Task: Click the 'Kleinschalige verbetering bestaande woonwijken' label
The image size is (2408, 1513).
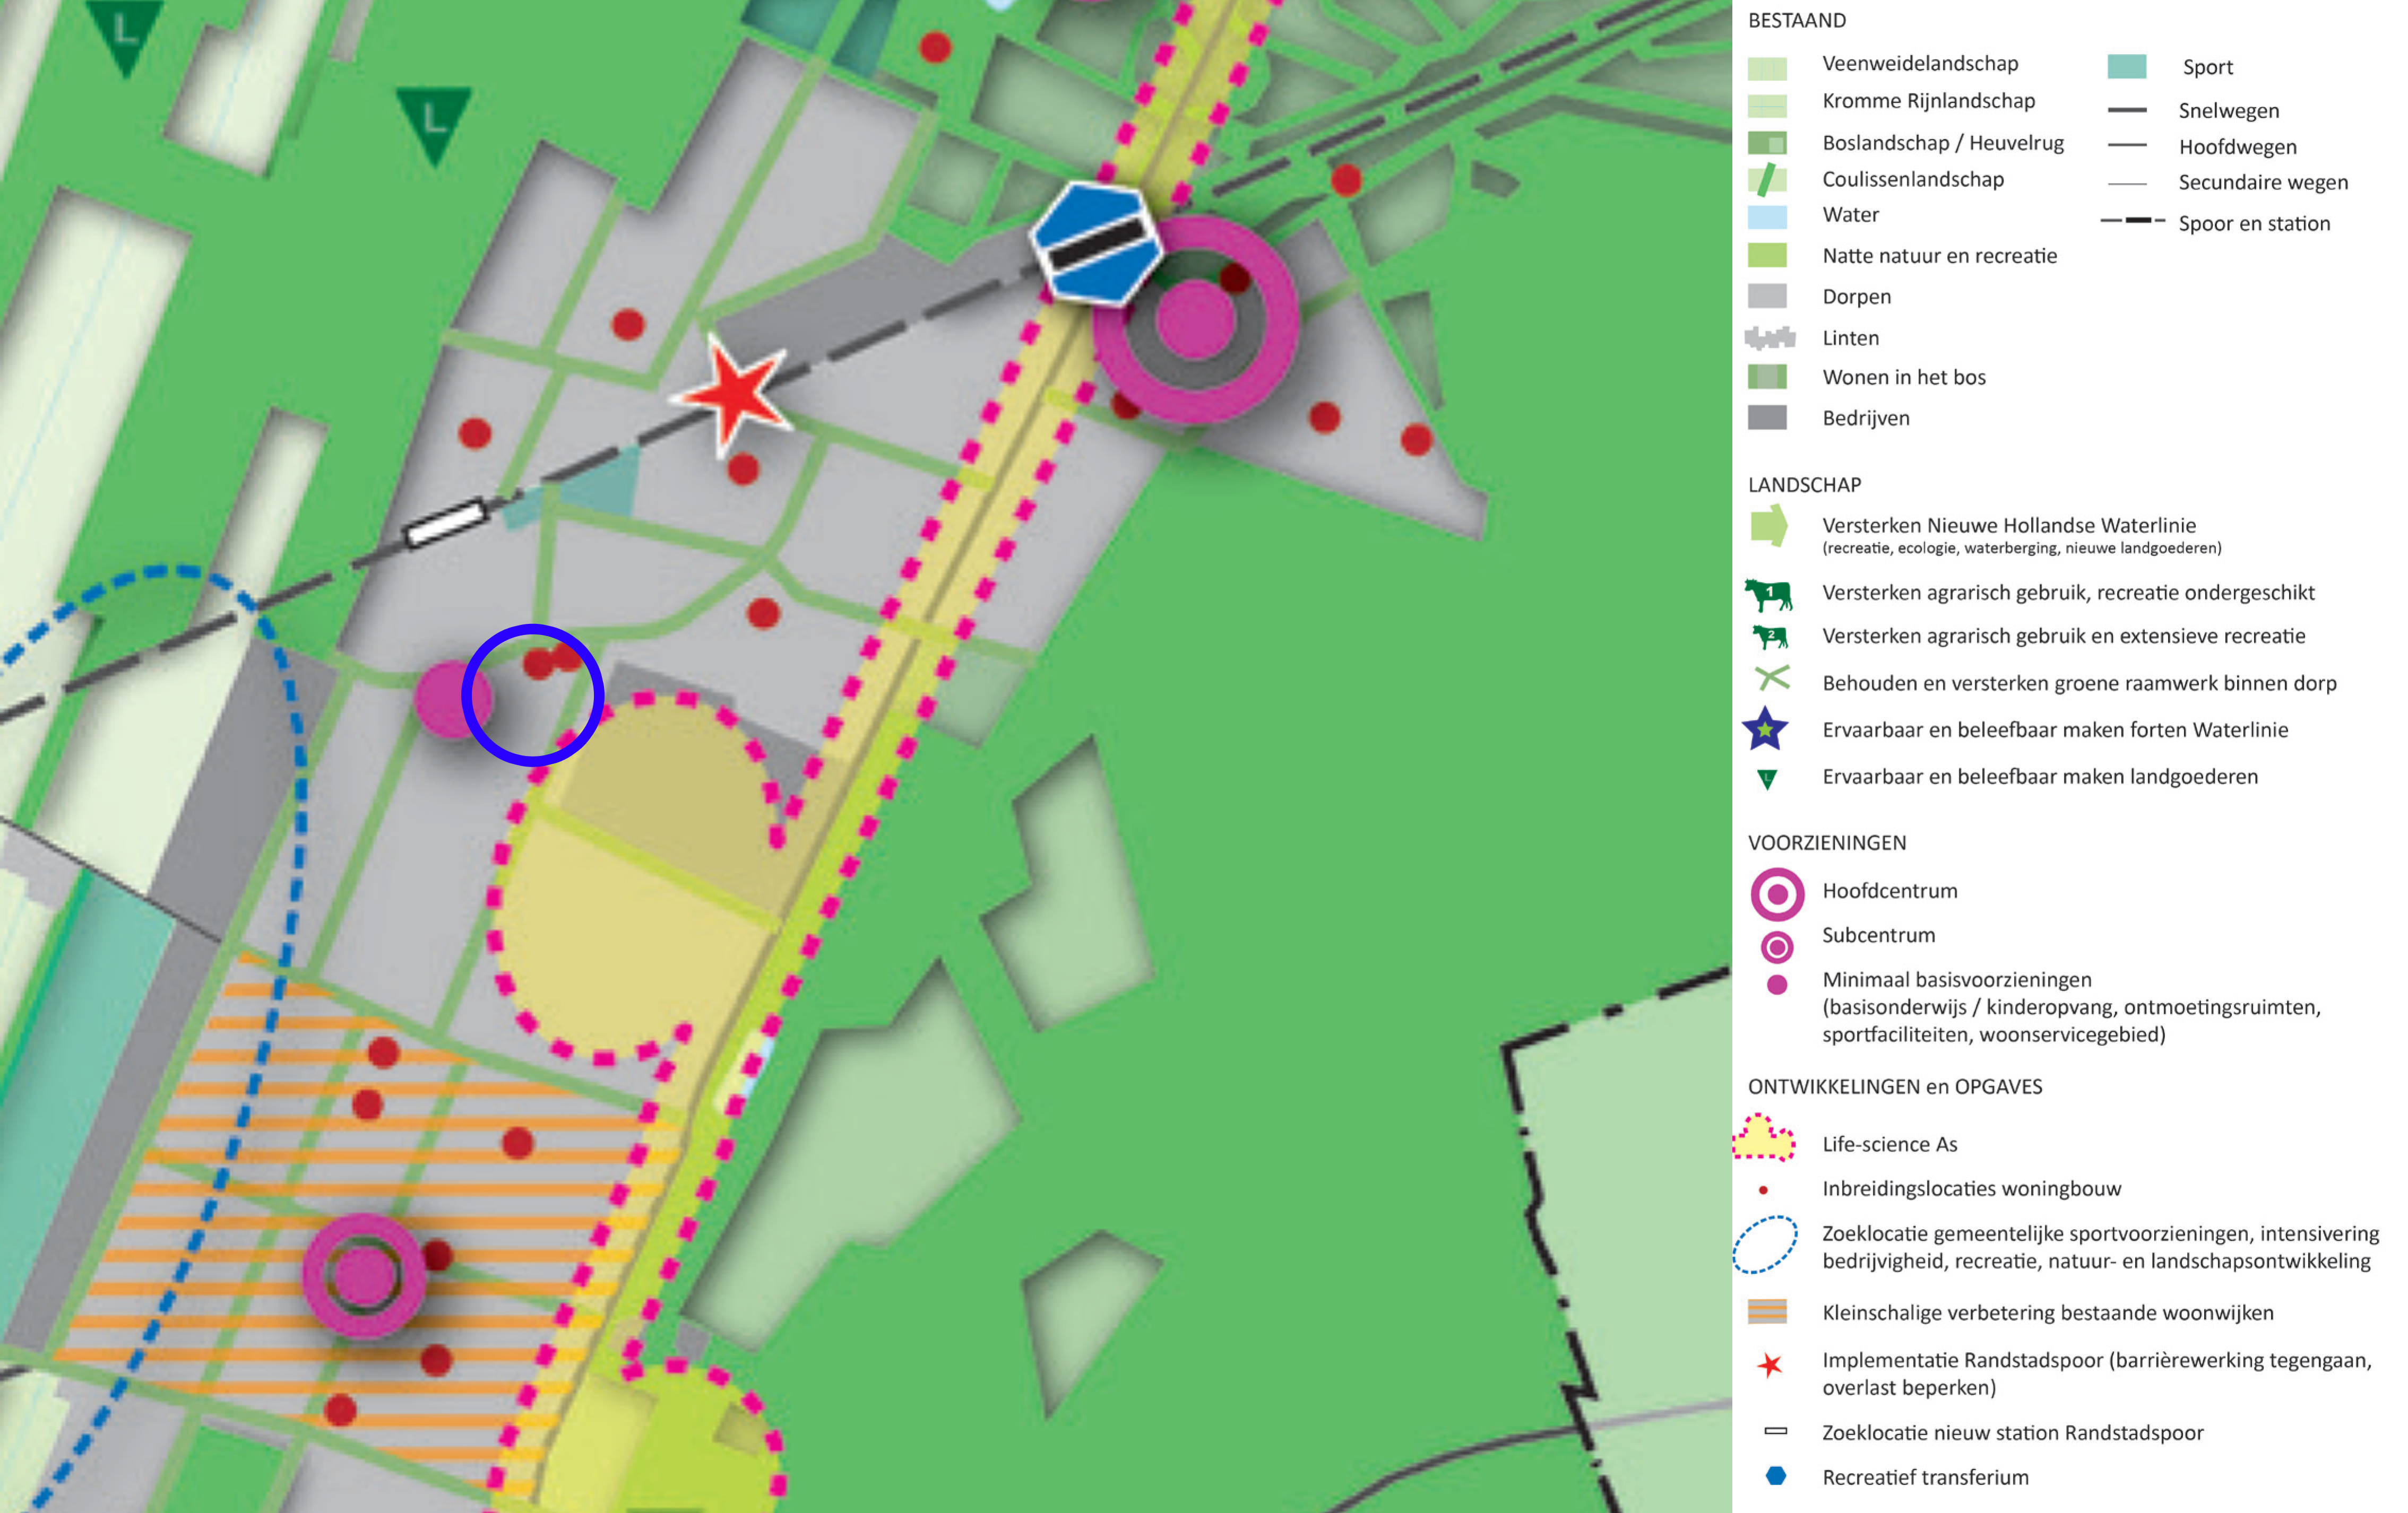Action: (x=2048, y=1312)
